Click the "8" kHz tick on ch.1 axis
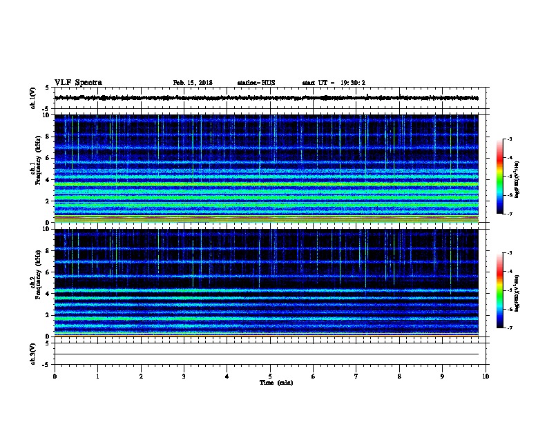The width and height of the screenshot is (547, 422). pos(48,137)
